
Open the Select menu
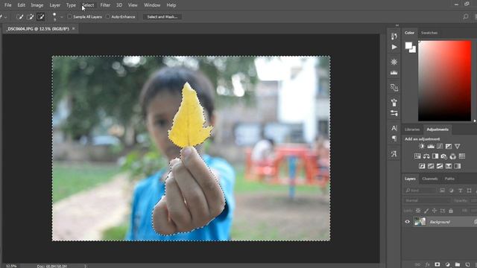coord(88,5)
